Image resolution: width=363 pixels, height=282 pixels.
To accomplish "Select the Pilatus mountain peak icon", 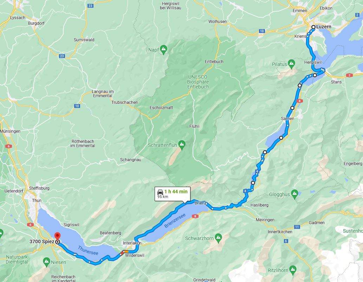I will (x=291, y=64).
